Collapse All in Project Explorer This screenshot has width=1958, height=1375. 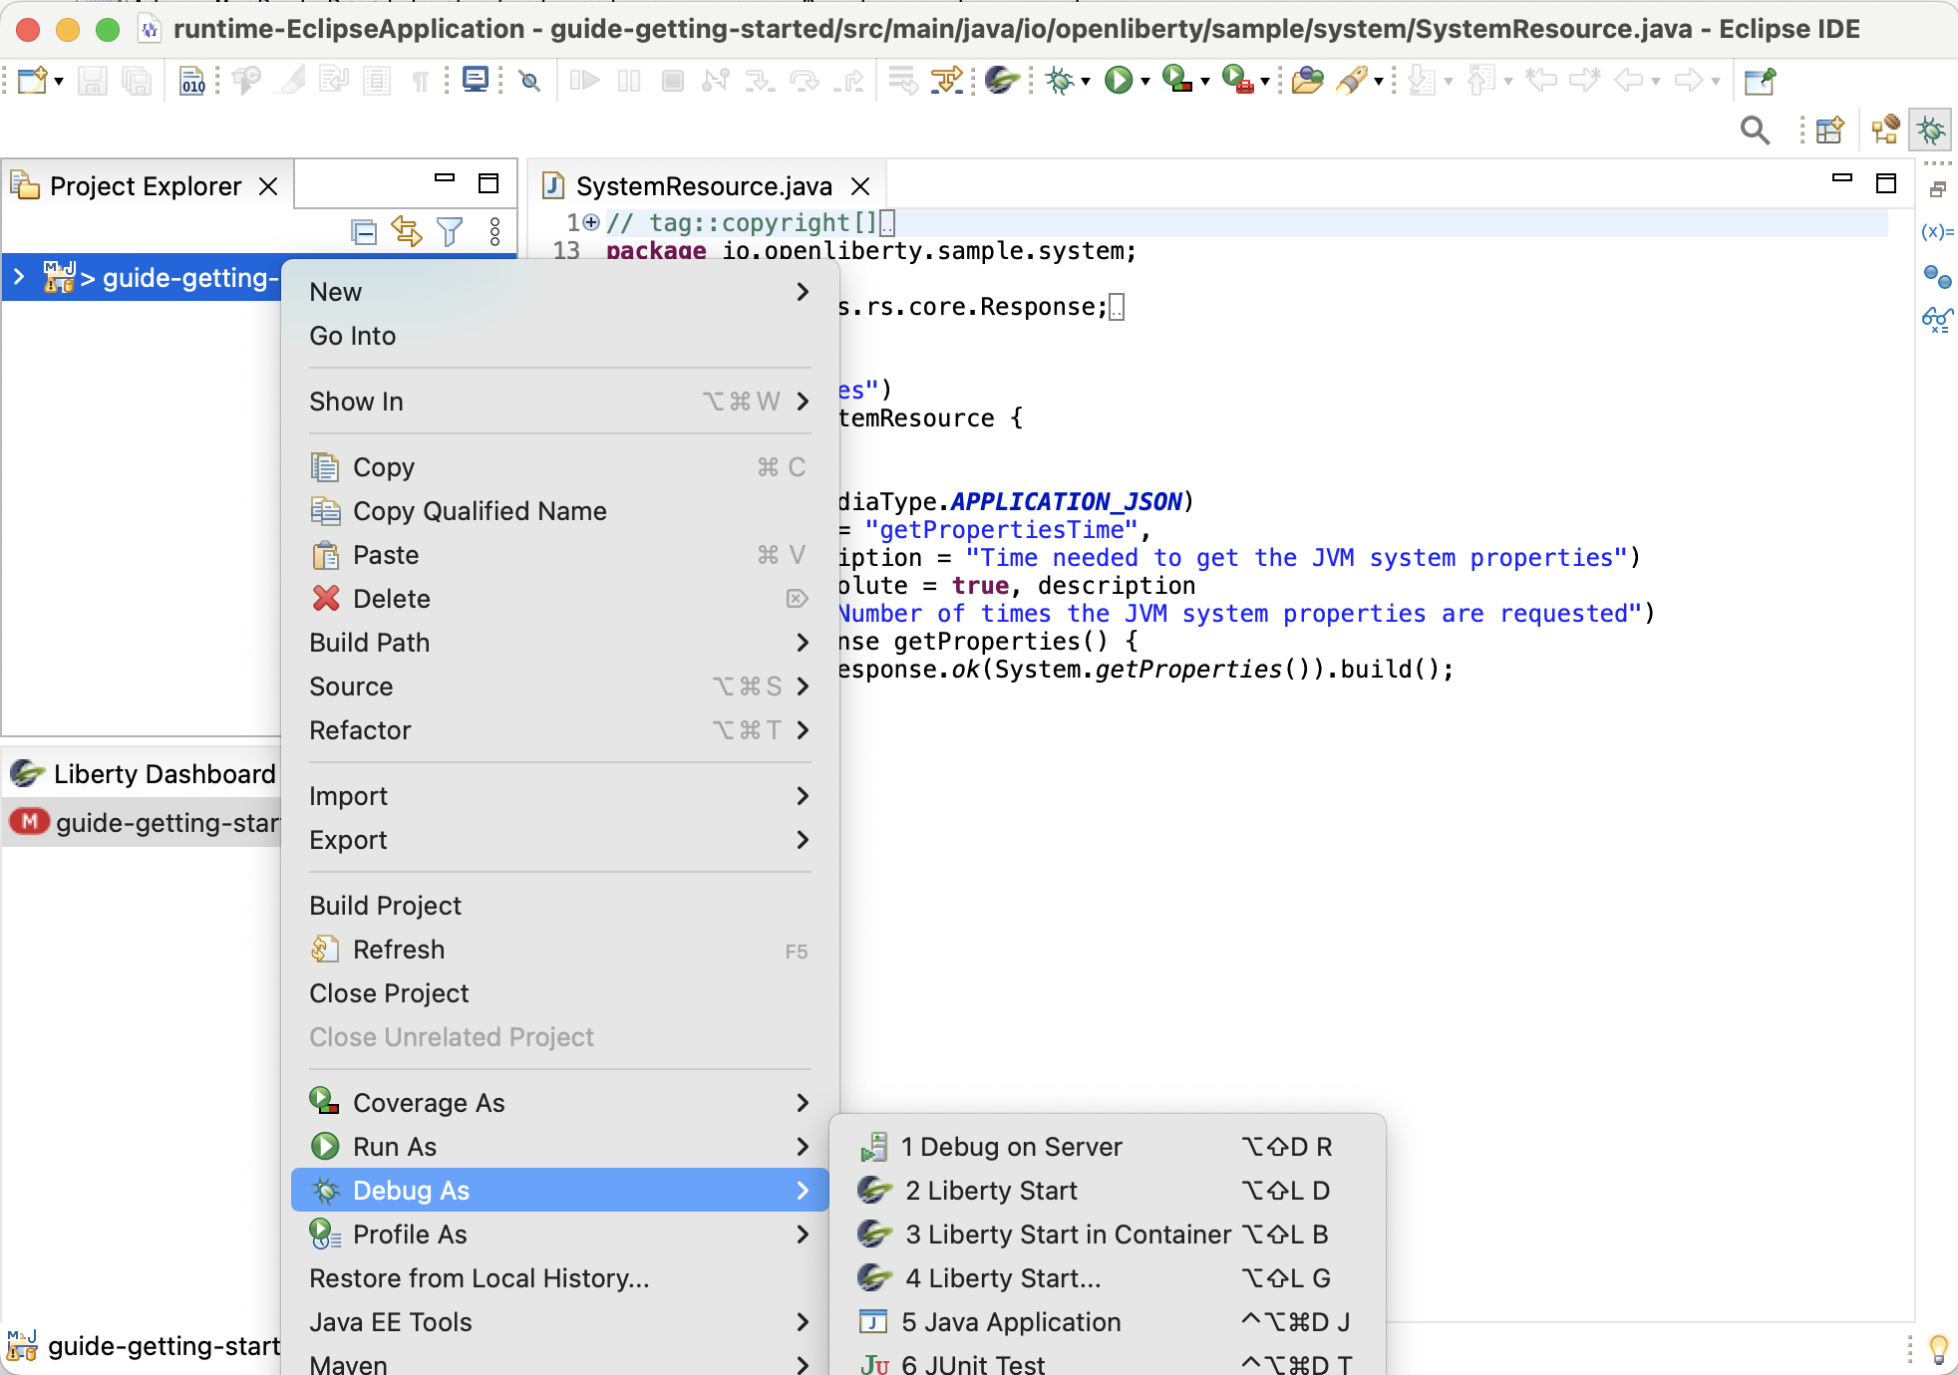click(364, 232)
